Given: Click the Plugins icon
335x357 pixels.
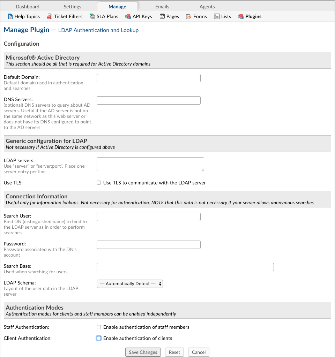Looking at the screenshot, I should point(241,16).
